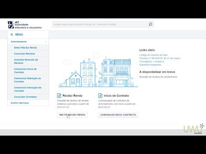Click the MENU label text
This screenshot has width=206, height=154.
19,35
